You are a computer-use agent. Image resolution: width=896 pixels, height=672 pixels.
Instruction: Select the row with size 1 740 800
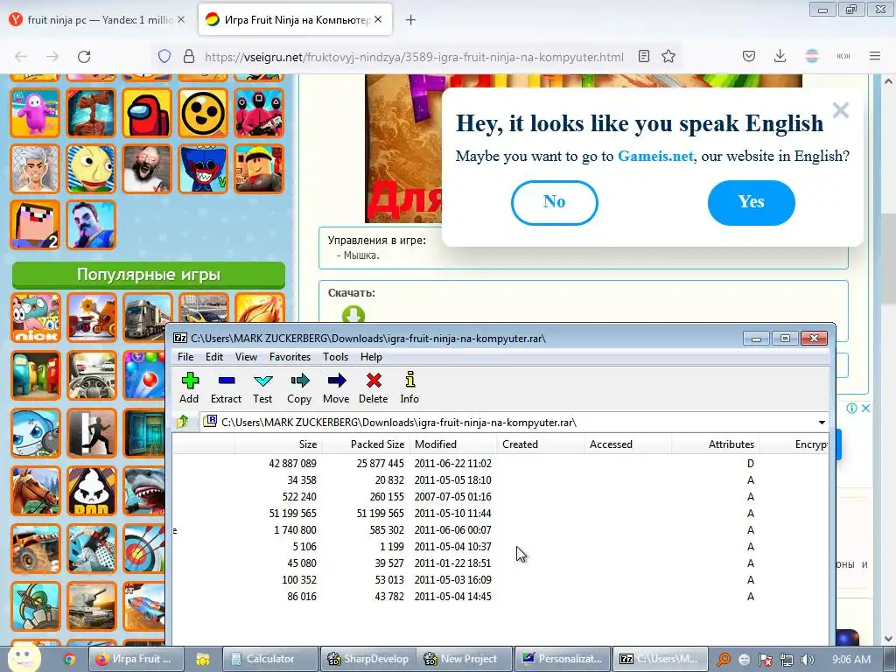click(501, 529)
